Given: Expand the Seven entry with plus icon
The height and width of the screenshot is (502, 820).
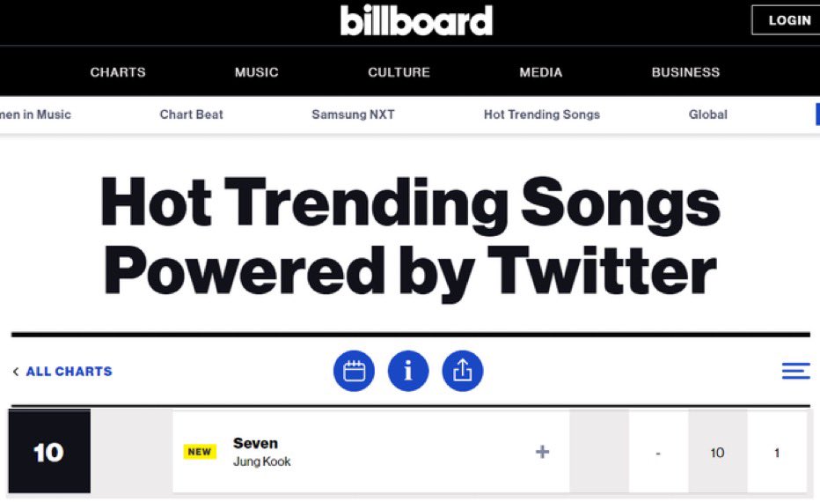Looking at the screenshot, I should pyautogui.click(x=542, y=452).
